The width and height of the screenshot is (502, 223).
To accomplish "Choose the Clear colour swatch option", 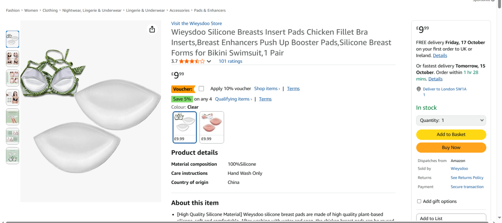I will tap(185, 127).
